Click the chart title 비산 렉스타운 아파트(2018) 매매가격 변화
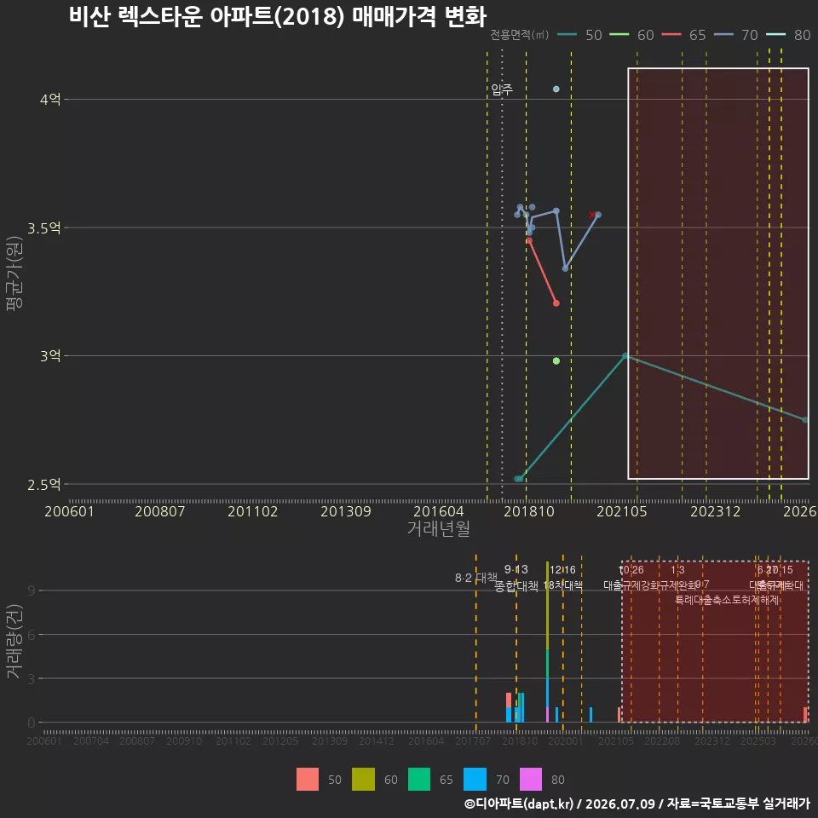This screenshot has width=818, height=818. [x=278, y=16]
